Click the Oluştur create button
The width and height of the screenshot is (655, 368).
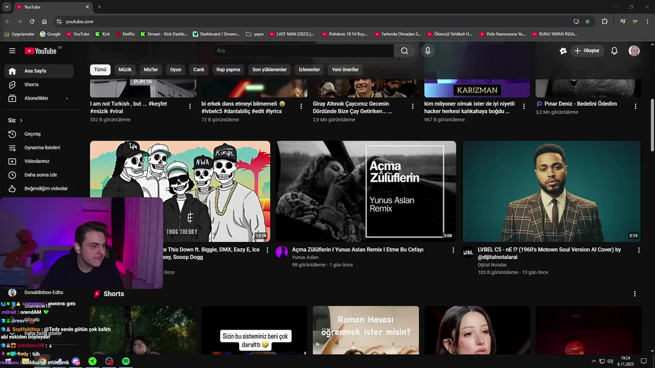(x=587, y=51)
